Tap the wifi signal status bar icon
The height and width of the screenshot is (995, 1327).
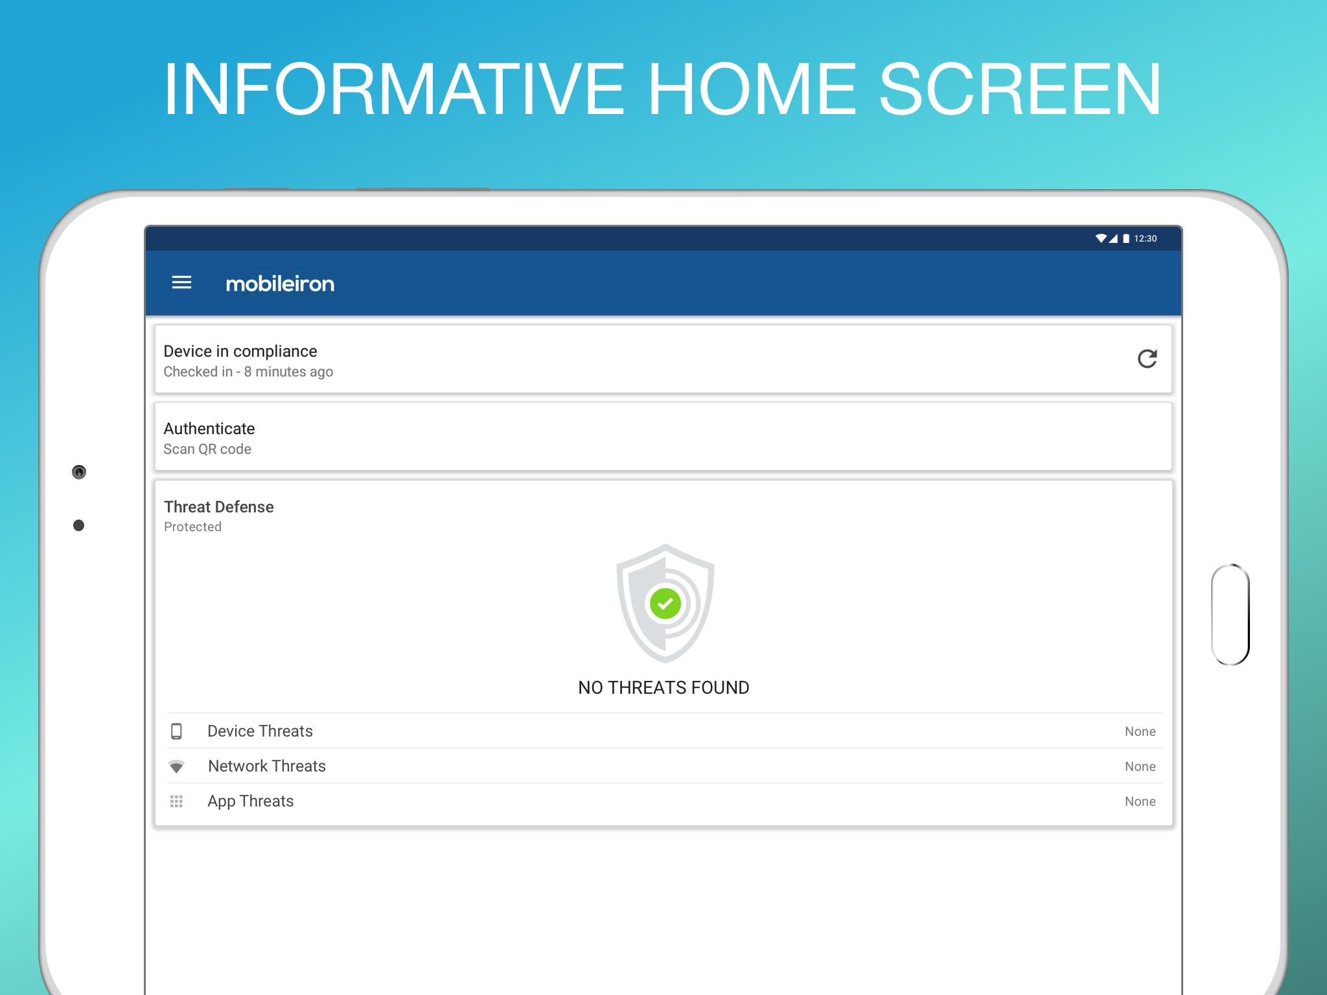[1100, 238]
